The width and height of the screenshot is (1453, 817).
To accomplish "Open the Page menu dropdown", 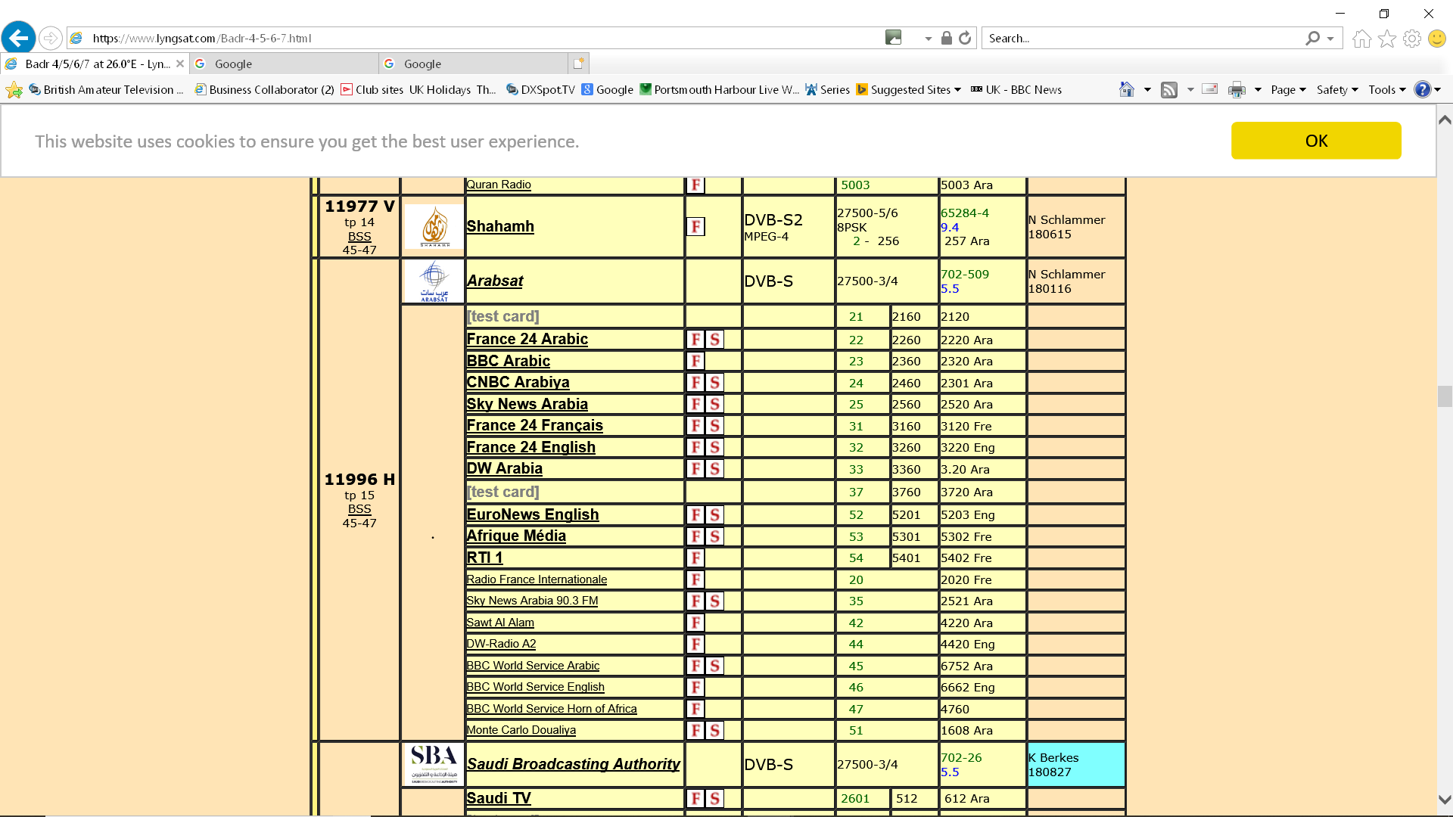I will [1288, 89].
